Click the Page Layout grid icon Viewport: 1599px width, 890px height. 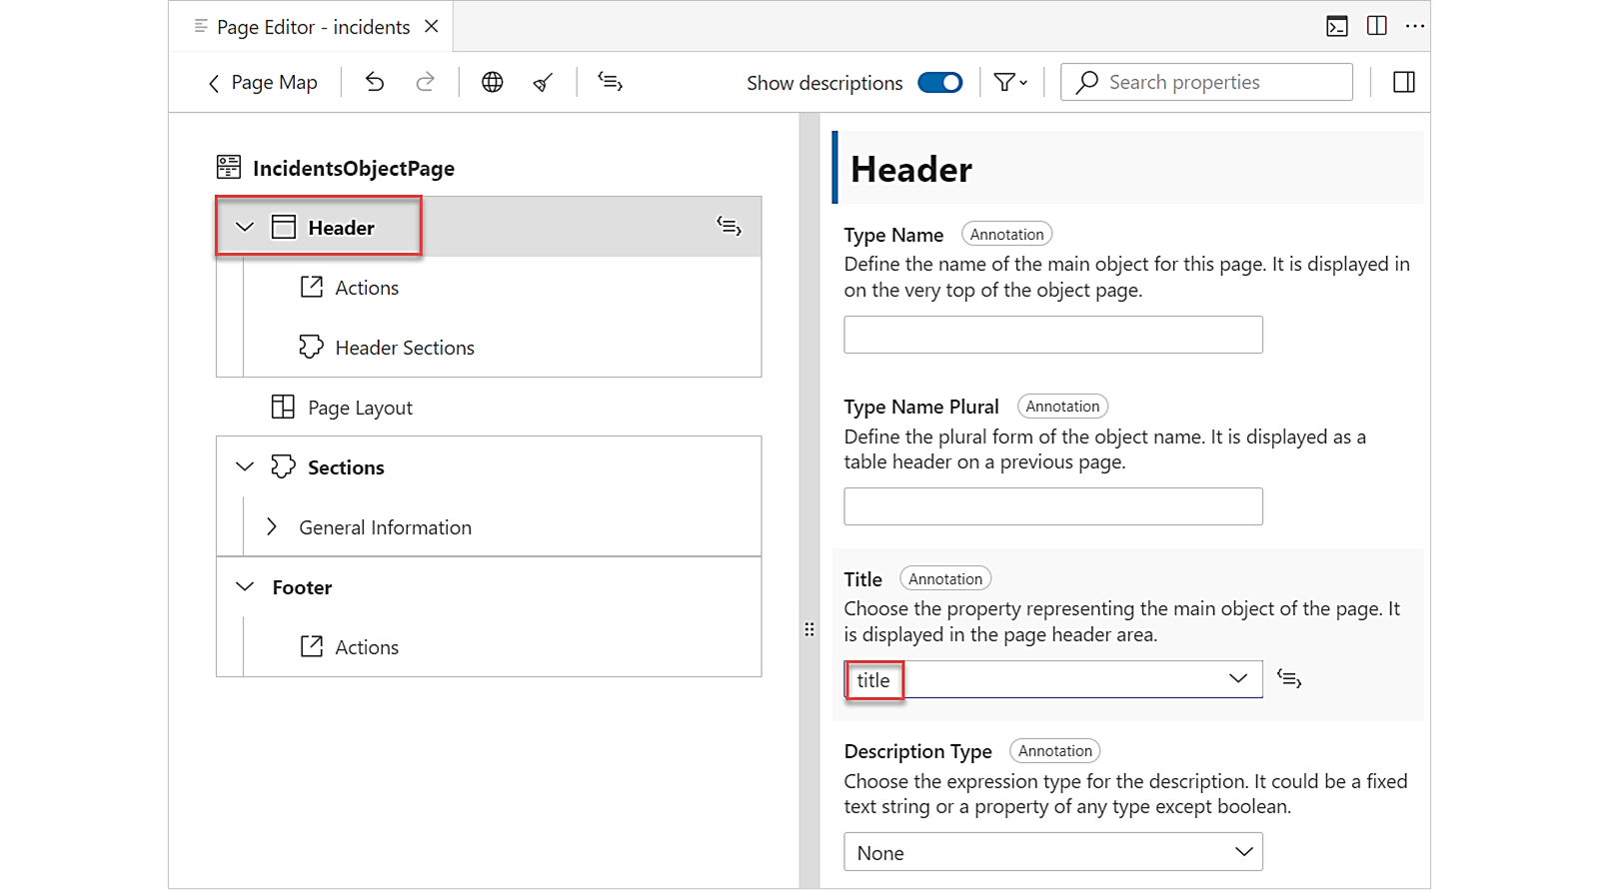(x=283, y=407)
